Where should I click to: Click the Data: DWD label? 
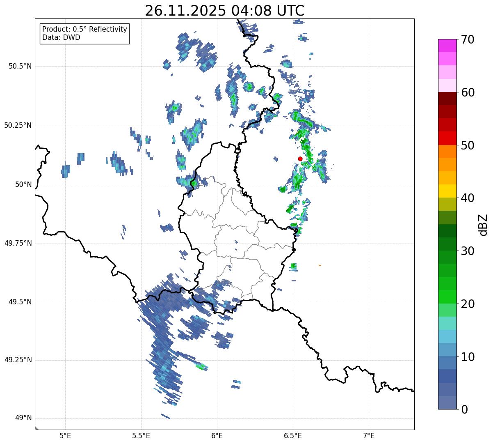click(x=61, y=37)
